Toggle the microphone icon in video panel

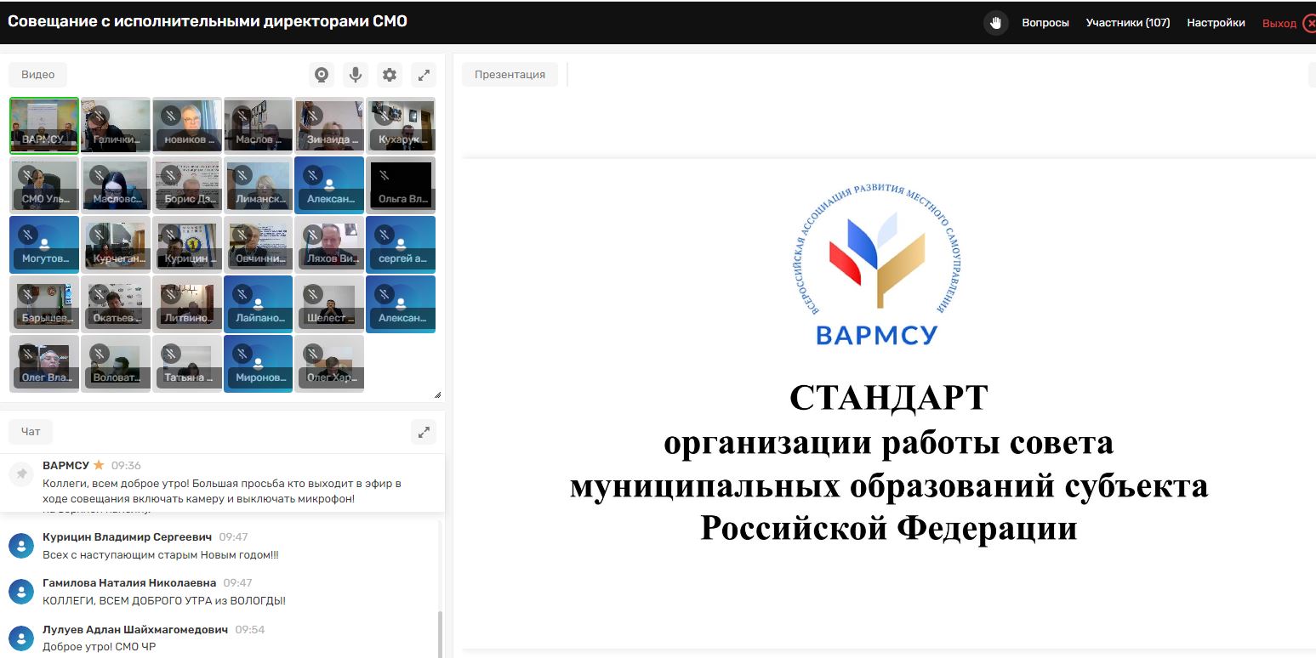(356, 75)
